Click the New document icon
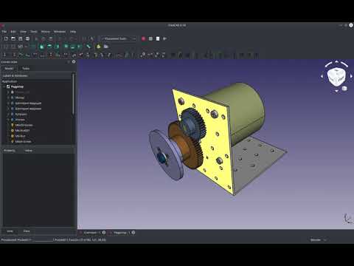This screenshot has width=354, height=266. click(x=6, y=38)
